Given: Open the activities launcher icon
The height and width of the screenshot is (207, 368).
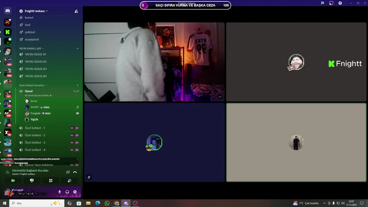Looking at the screenshot, I should pyautogui.click(x=51, y=181).
